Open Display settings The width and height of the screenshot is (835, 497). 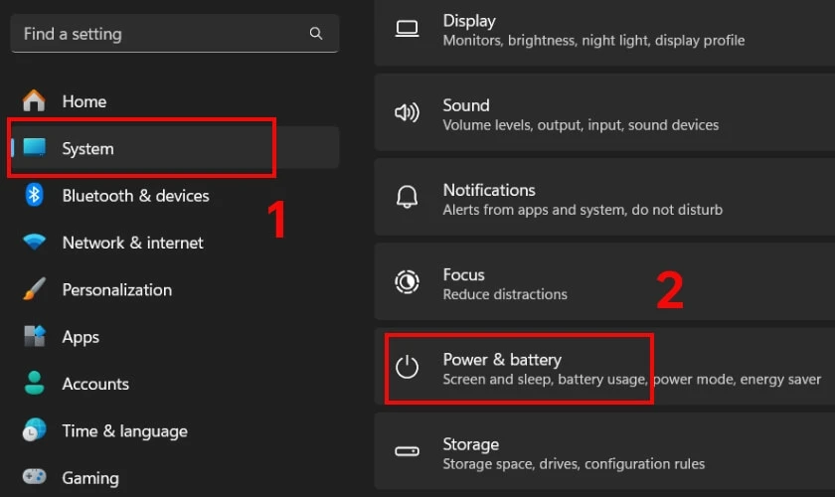604,32
